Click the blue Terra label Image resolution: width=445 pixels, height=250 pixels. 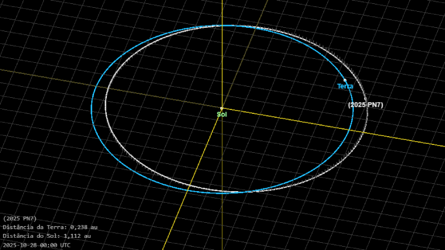click(x=345, y=86)
